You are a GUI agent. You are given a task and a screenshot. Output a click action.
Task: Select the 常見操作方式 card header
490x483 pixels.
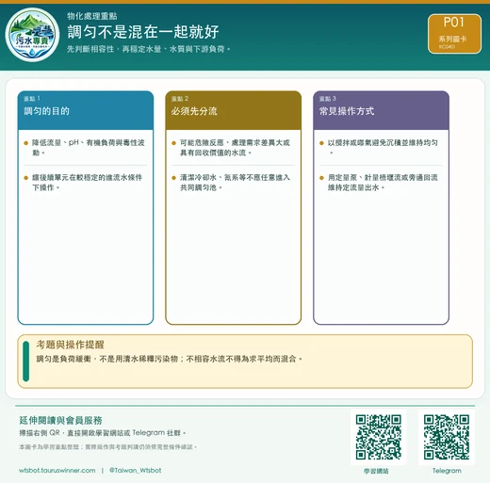point(381,110)
